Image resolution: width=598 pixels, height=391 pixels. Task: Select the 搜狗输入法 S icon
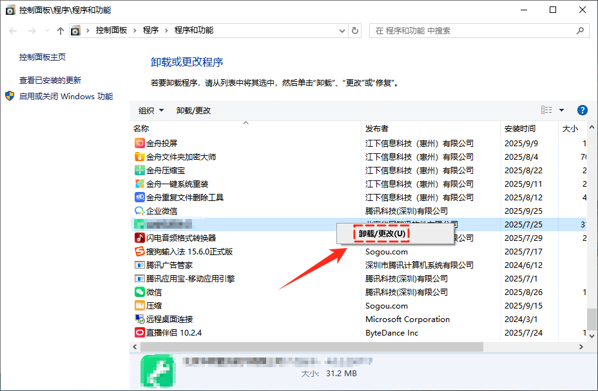tap(140, 251)
